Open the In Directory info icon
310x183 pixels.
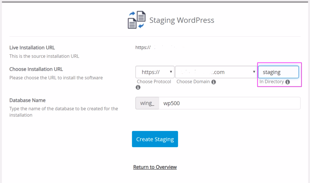[x=288, y=82]
